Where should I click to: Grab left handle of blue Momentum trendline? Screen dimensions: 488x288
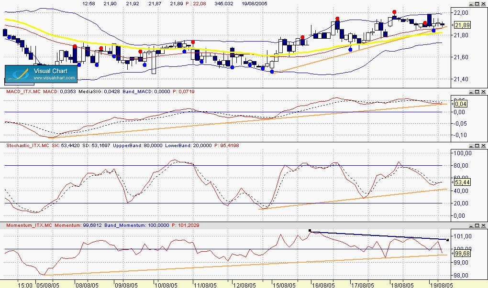coord(310,231)
